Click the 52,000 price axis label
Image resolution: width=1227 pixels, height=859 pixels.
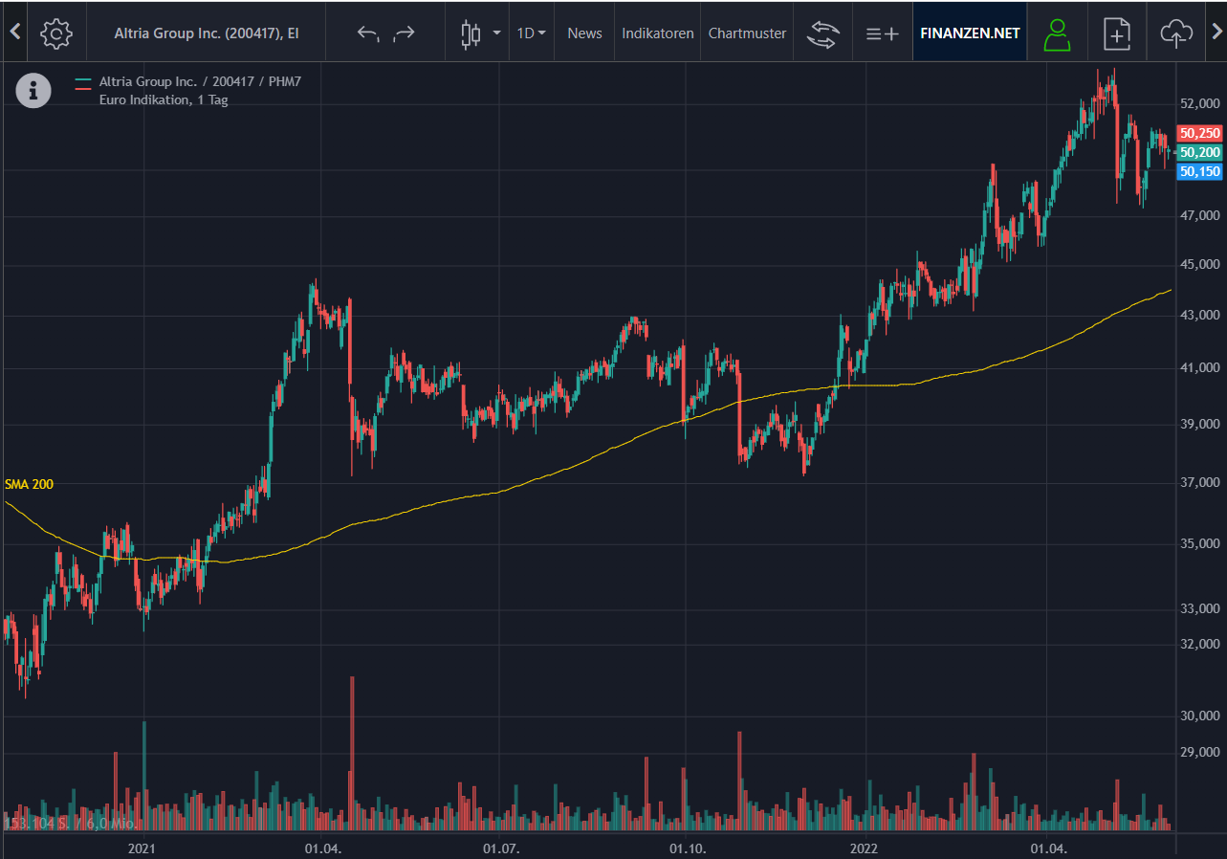(x=1199, y=103)
